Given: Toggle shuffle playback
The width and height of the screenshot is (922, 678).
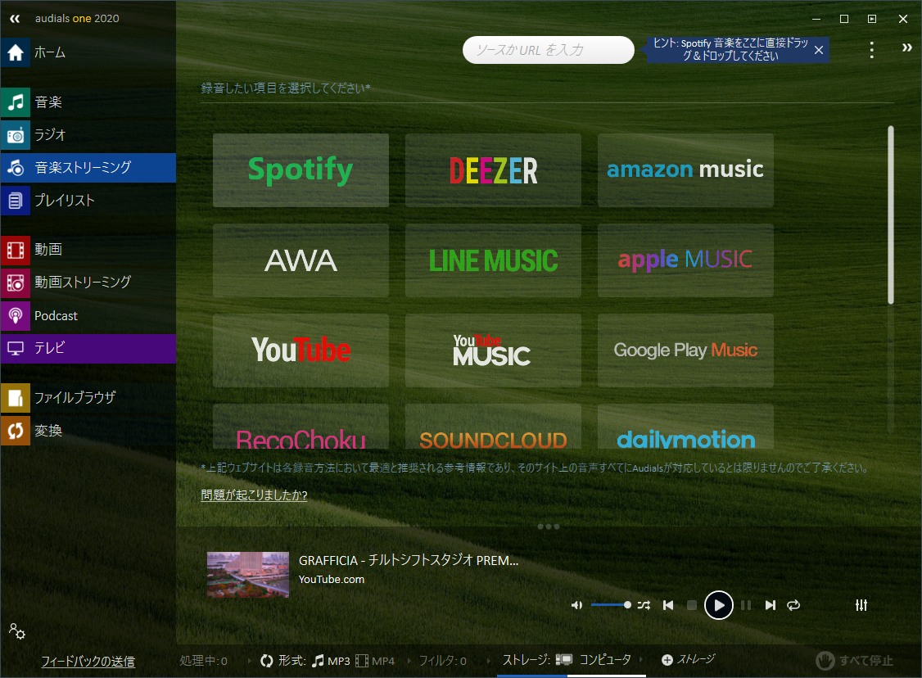Looking at the screenshot, I should pos(644,605).
